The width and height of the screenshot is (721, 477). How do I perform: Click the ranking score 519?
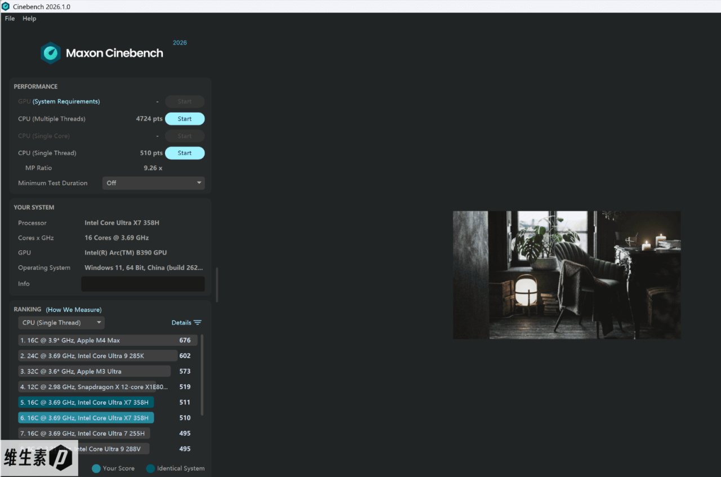pyautogui.click(x=185, y=387)
